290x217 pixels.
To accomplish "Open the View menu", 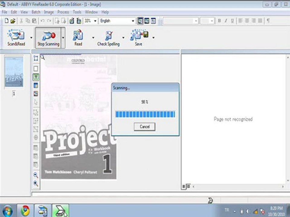I will [x=24, y=12].
